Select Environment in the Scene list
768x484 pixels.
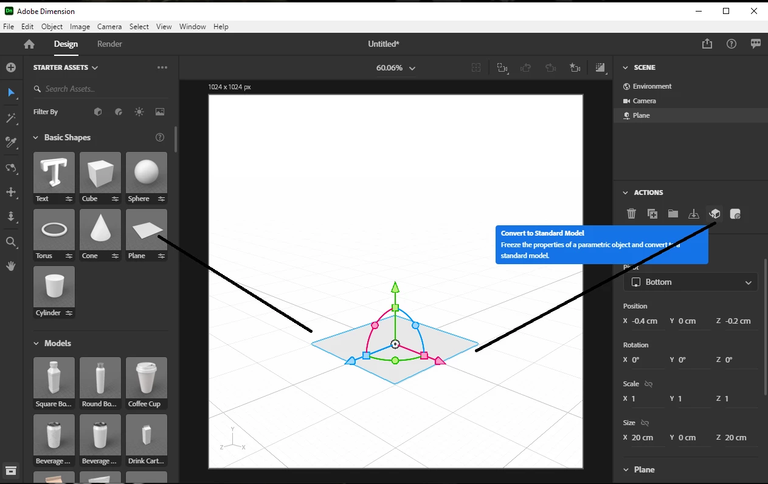691,86
